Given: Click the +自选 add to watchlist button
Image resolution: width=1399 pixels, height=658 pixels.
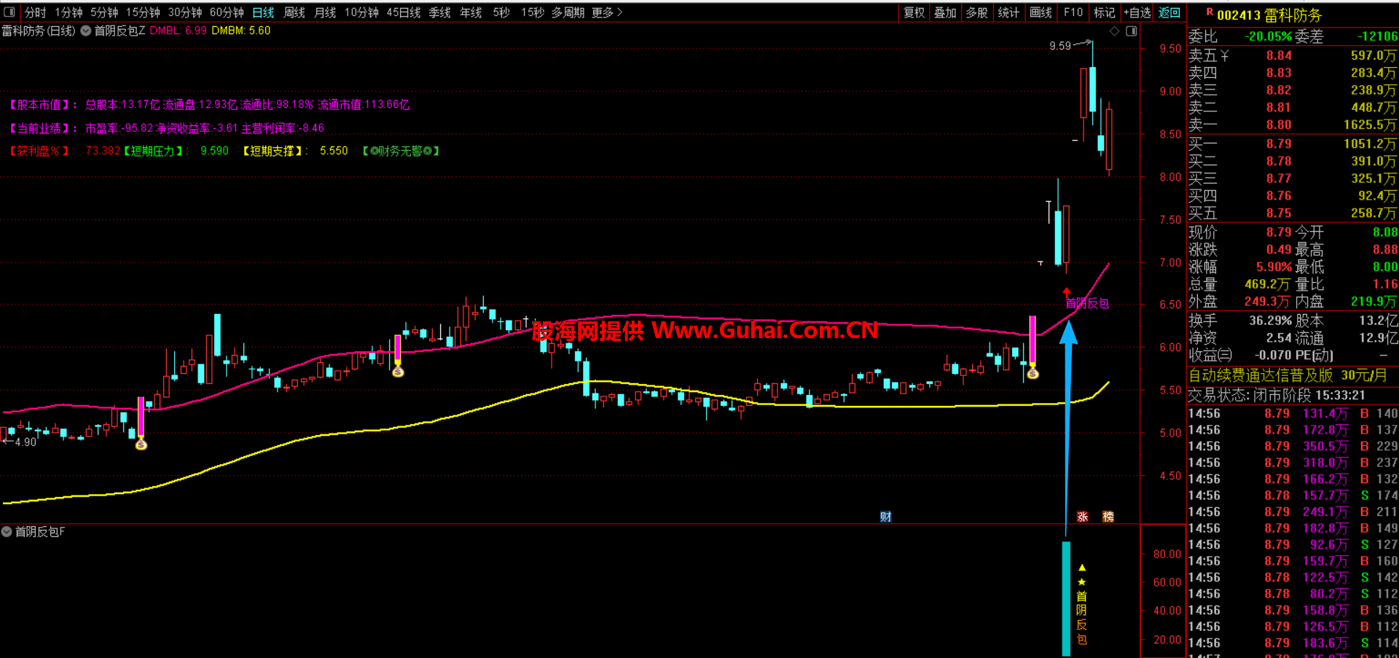Looking at the screenshot, I should pyautogui.click(x=1137, y=12).
